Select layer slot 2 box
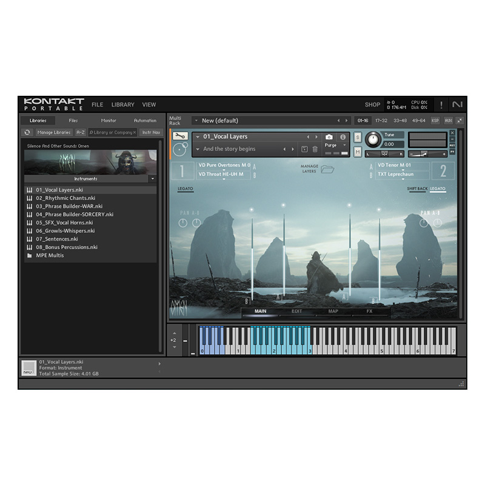 [x=443, y=171]
